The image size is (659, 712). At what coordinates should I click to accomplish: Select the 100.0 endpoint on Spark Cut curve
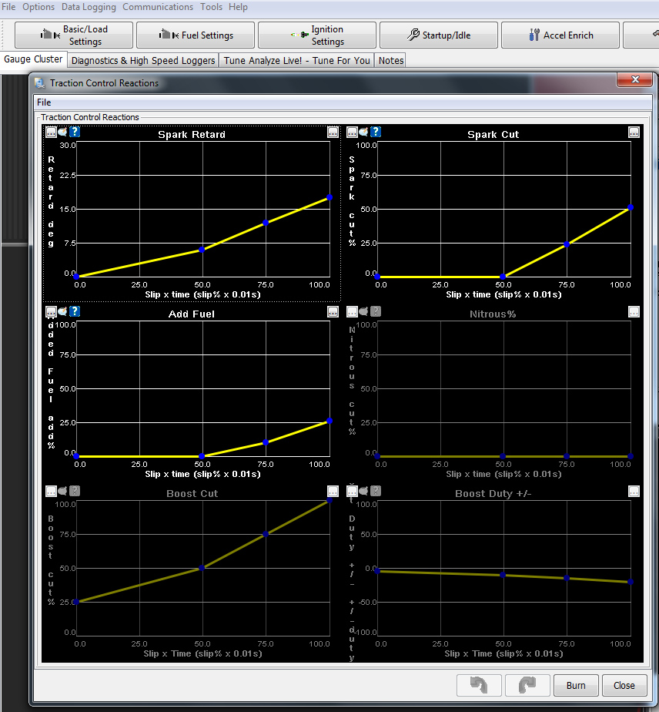coord(631,207)
